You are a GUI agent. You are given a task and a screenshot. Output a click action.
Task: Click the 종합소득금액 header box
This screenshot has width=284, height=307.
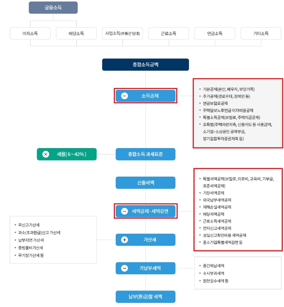coord(145,64)
